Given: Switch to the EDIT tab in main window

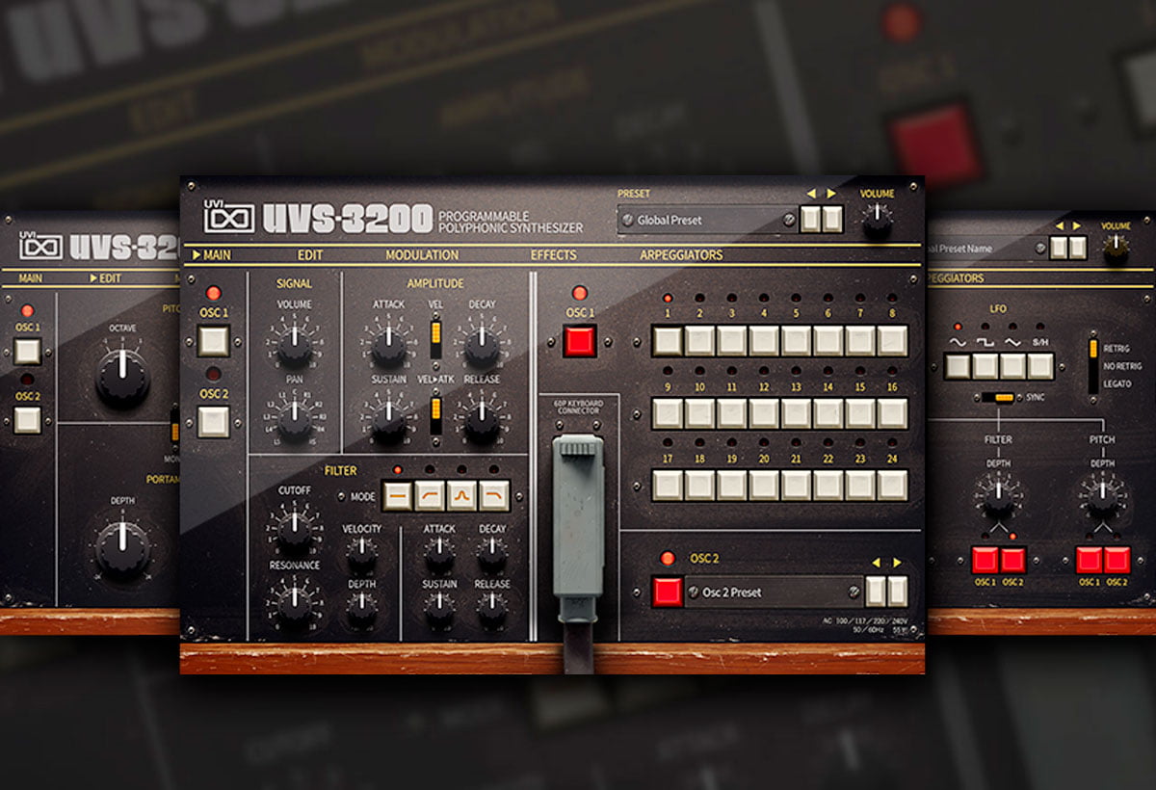Looking at the screenshot, I should (x=310, y=255).
